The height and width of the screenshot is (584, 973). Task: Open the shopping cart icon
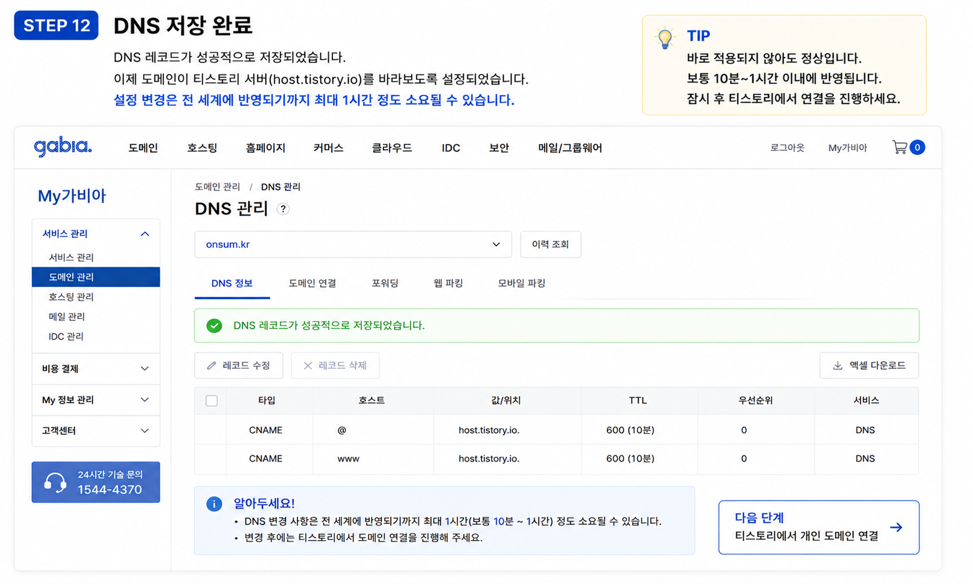[x=899, y=147]
